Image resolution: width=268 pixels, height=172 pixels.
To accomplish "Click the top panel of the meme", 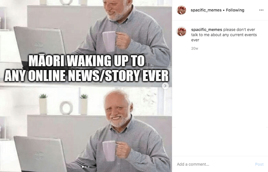I will click(x=86, y=43).
